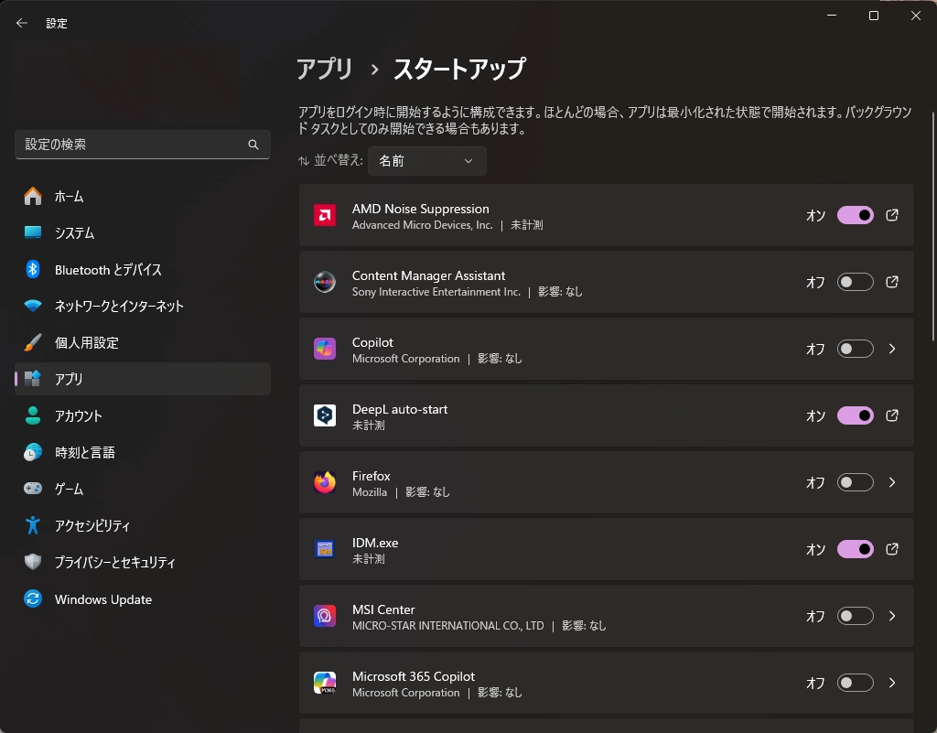937x733 pixels.
Task: Turn off AMD Noise Suppression startup toggle
Action: coord(856,215)
